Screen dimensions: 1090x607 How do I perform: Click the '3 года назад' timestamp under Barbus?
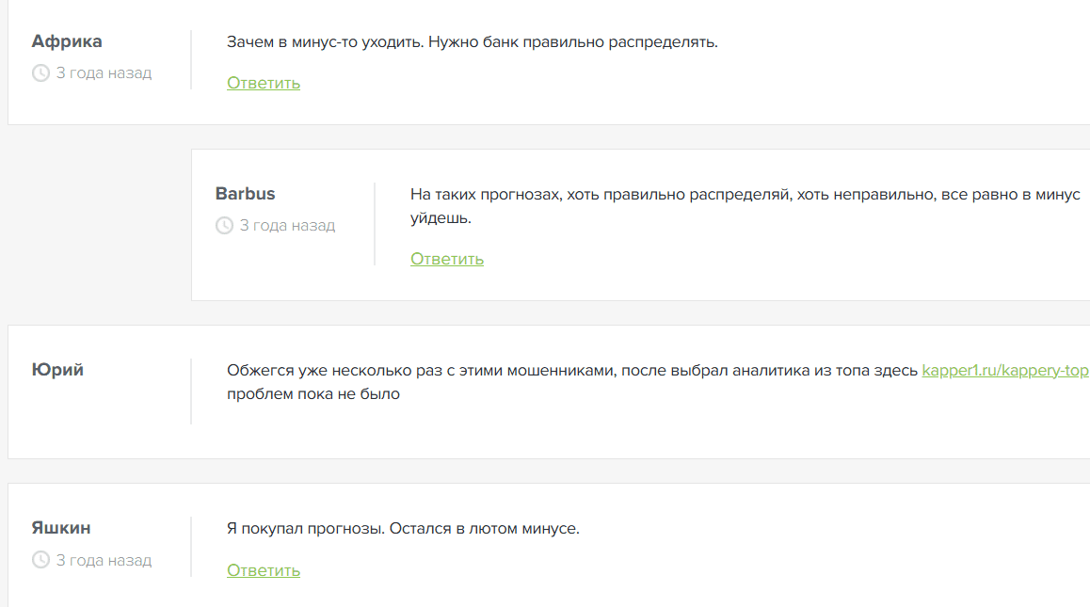click(287, 225)
